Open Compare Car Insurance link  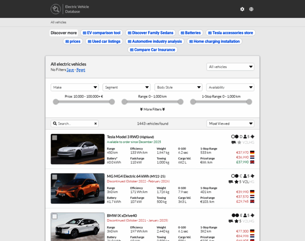click(x=152, y=50)
